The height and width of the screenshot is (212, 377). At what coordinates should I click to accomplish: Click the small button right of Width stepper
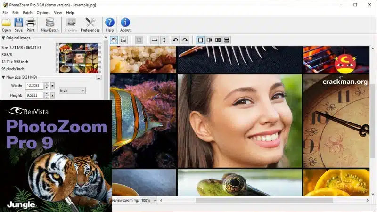[x=52, y=86]
